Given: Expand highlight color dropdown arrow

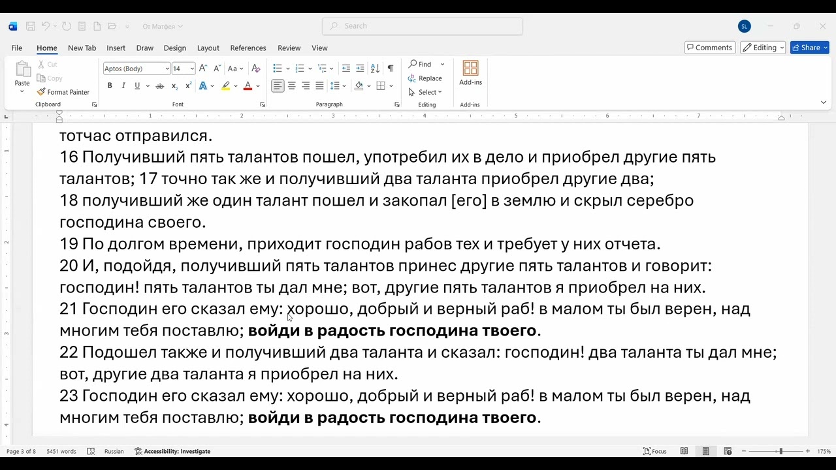Looking at the screenshot, I should (x=235, y=86).
